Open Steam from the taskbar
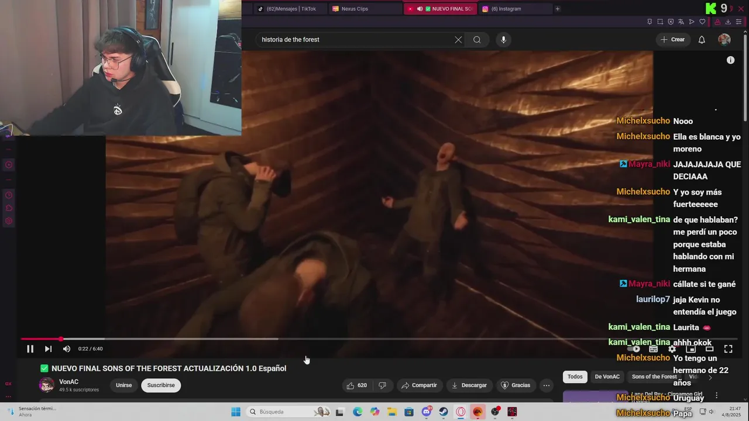This screenshot has width=749, height=421. coord(444,412)
